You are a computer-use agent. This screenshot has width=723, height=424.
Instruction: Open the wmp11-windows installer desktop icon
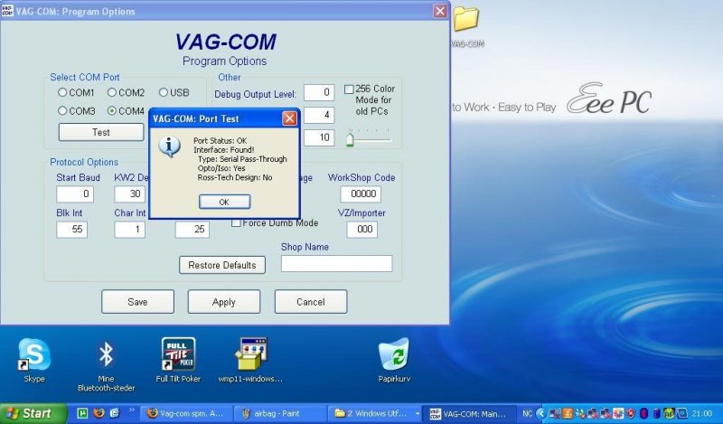tap(252, 354)
